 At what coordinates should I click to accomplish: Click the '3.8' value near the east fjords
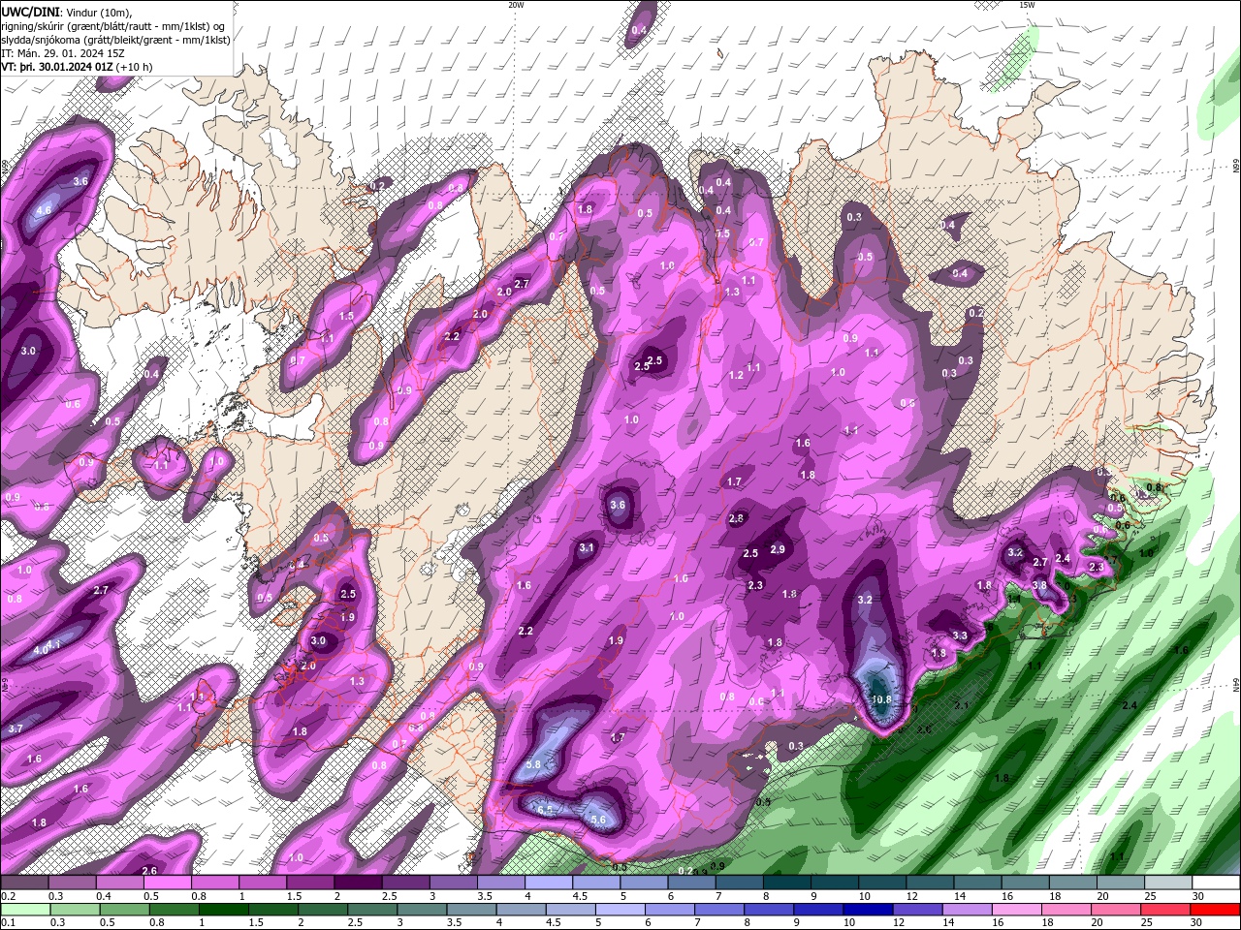[1039, 585]
